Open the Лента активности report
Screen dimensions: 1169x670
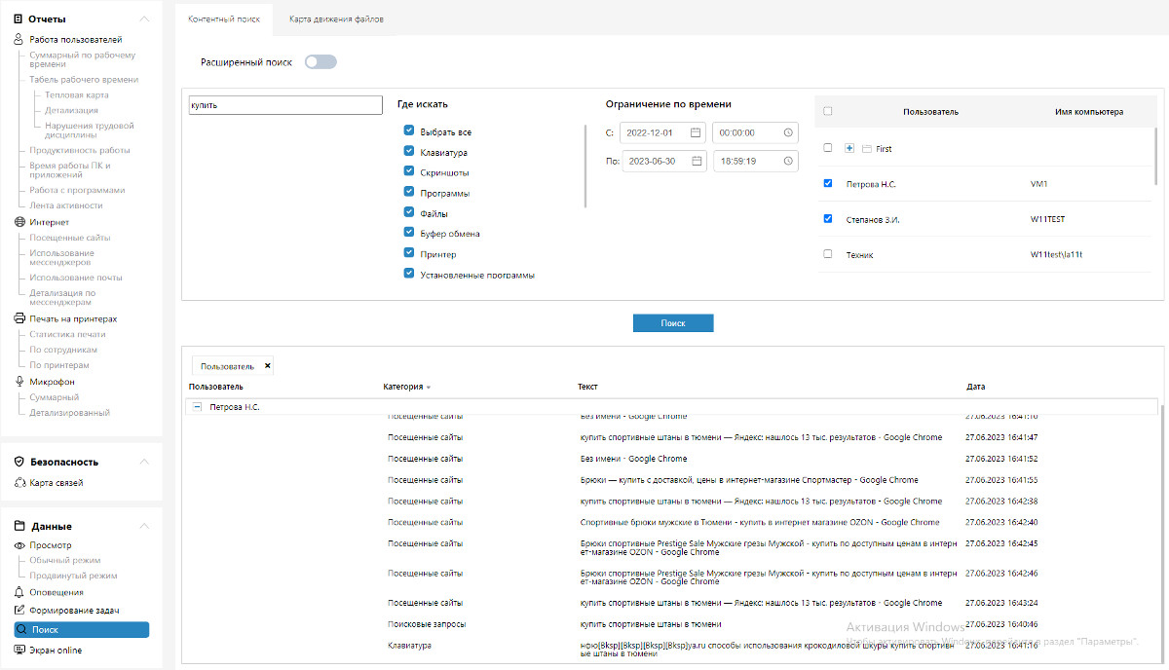click(x=66, y=205)
